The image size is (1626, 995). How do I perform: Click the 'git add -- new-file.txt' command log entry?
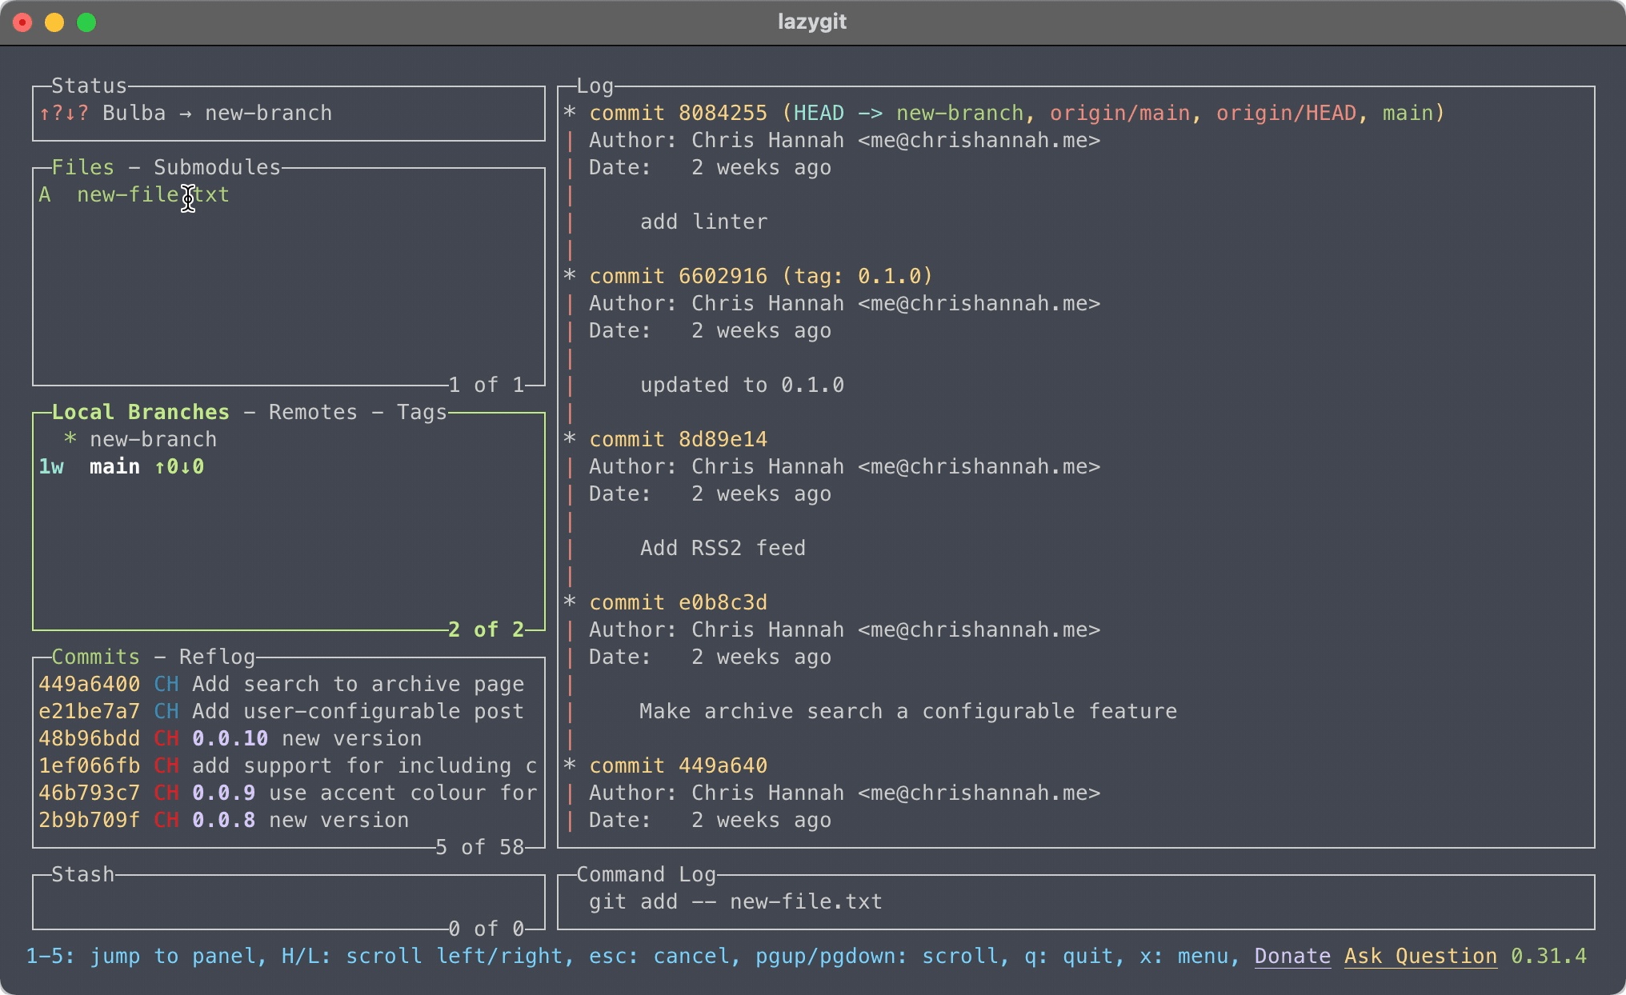735,901
